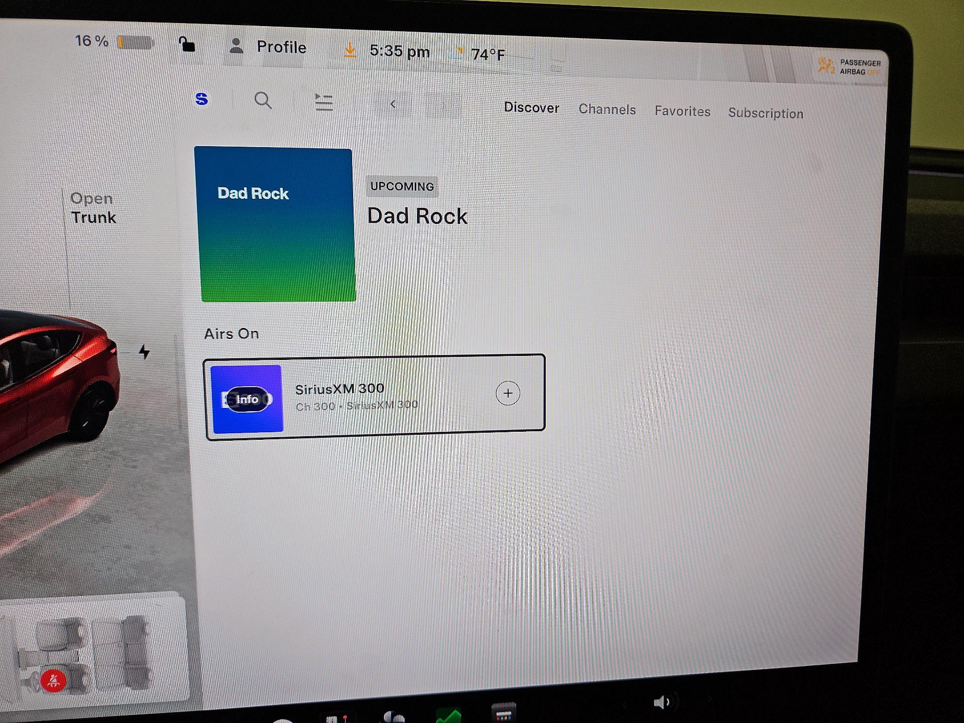Tap the charging bolt icon by car
The width and height of the screenshot is (964, 723).
[x=145, y=351]
